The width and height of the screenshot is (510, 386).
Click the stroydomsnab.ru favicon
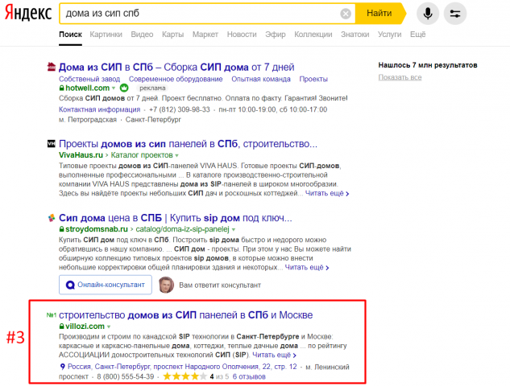52,217
